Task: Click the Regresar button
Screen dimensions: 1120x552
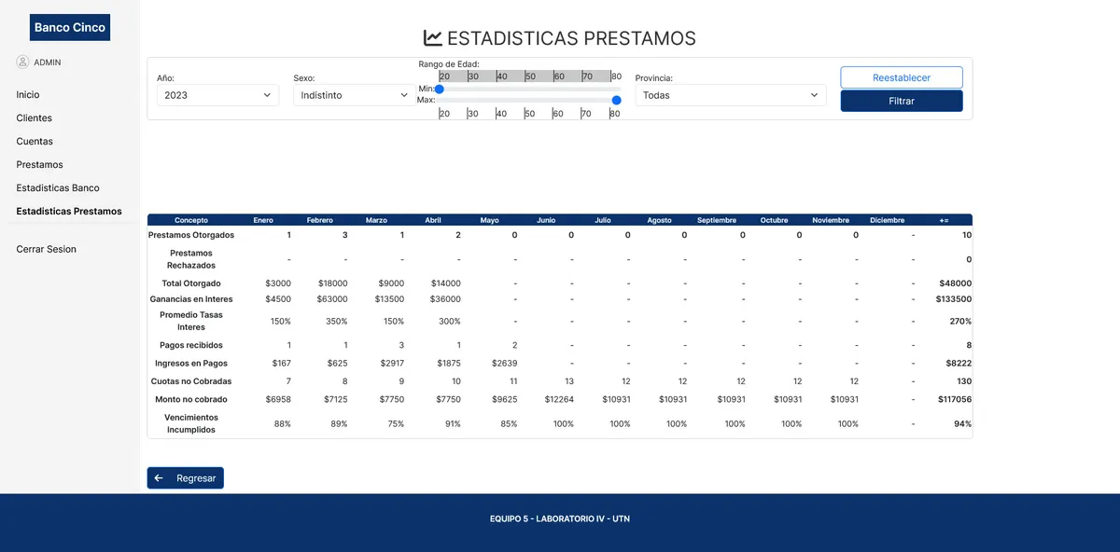Action: tap(185, 477)
